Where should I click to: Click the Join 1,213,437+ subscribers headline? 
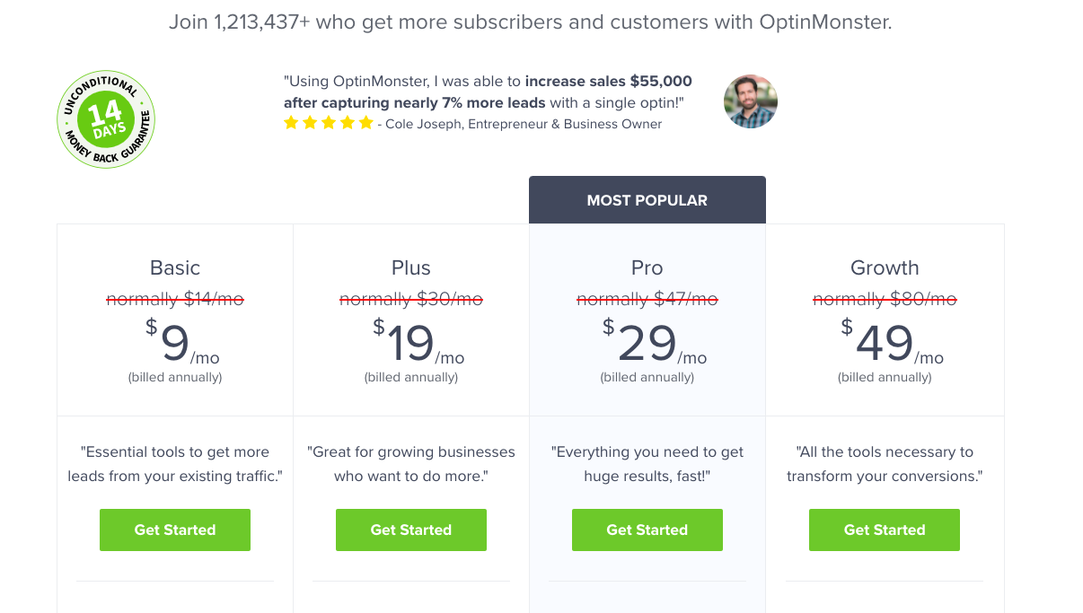pyautogui.click(x=530, y=22)
